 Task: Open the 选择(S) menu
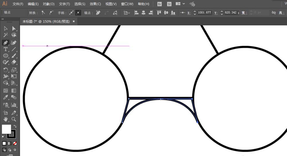80,4
